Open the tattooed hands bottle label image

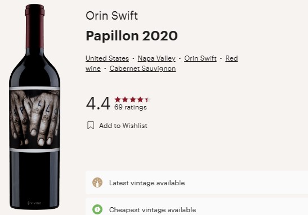tap(34, 119)
